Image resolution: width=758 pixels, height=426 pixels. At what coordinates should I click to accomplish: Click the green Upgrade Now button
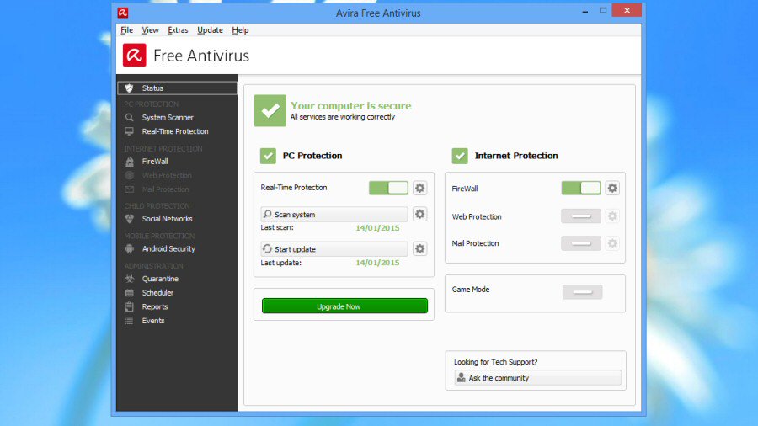[x=344, y=306]
